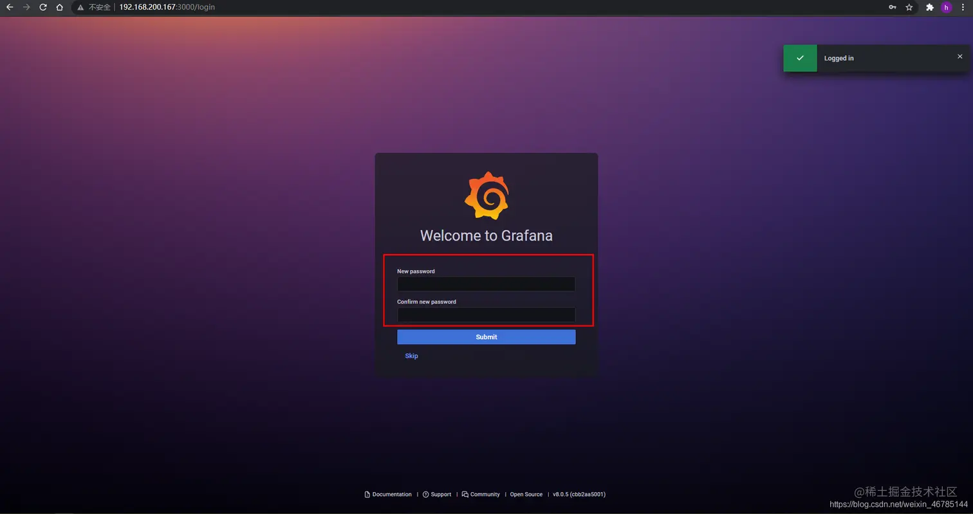Viewport: 973px width, 514px height.
Task: Click the not-secure warning icon in address bar
Action: [x=80, y=7]
